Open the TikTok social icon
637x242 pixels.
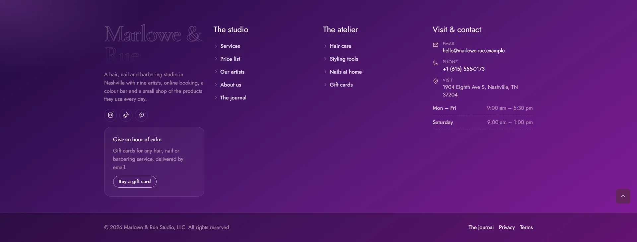126,115
